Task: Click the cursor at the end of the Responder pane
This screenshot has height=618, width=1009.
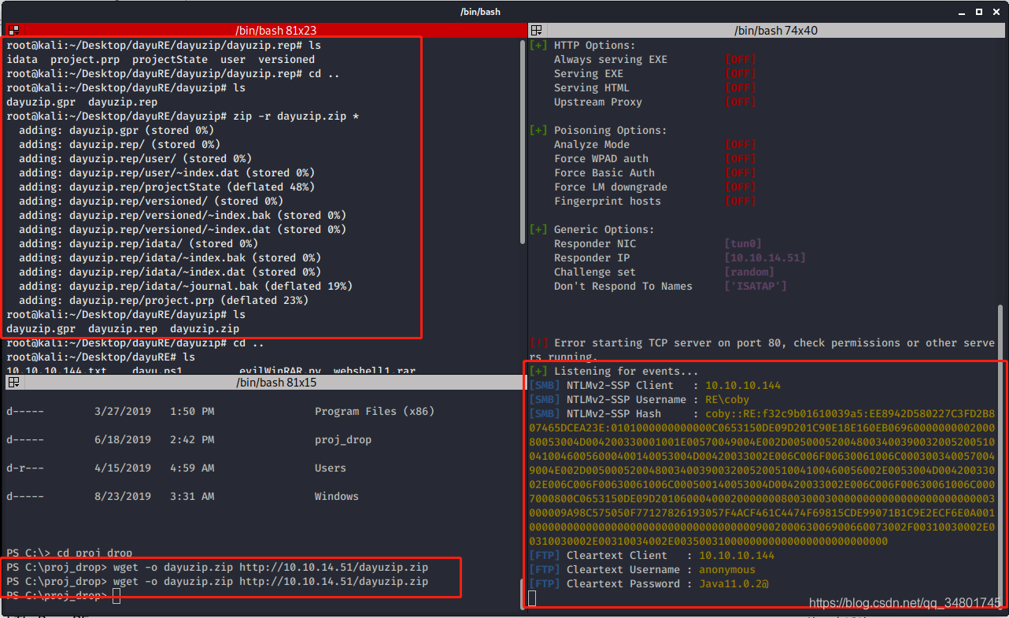Action: coord(533,598)
